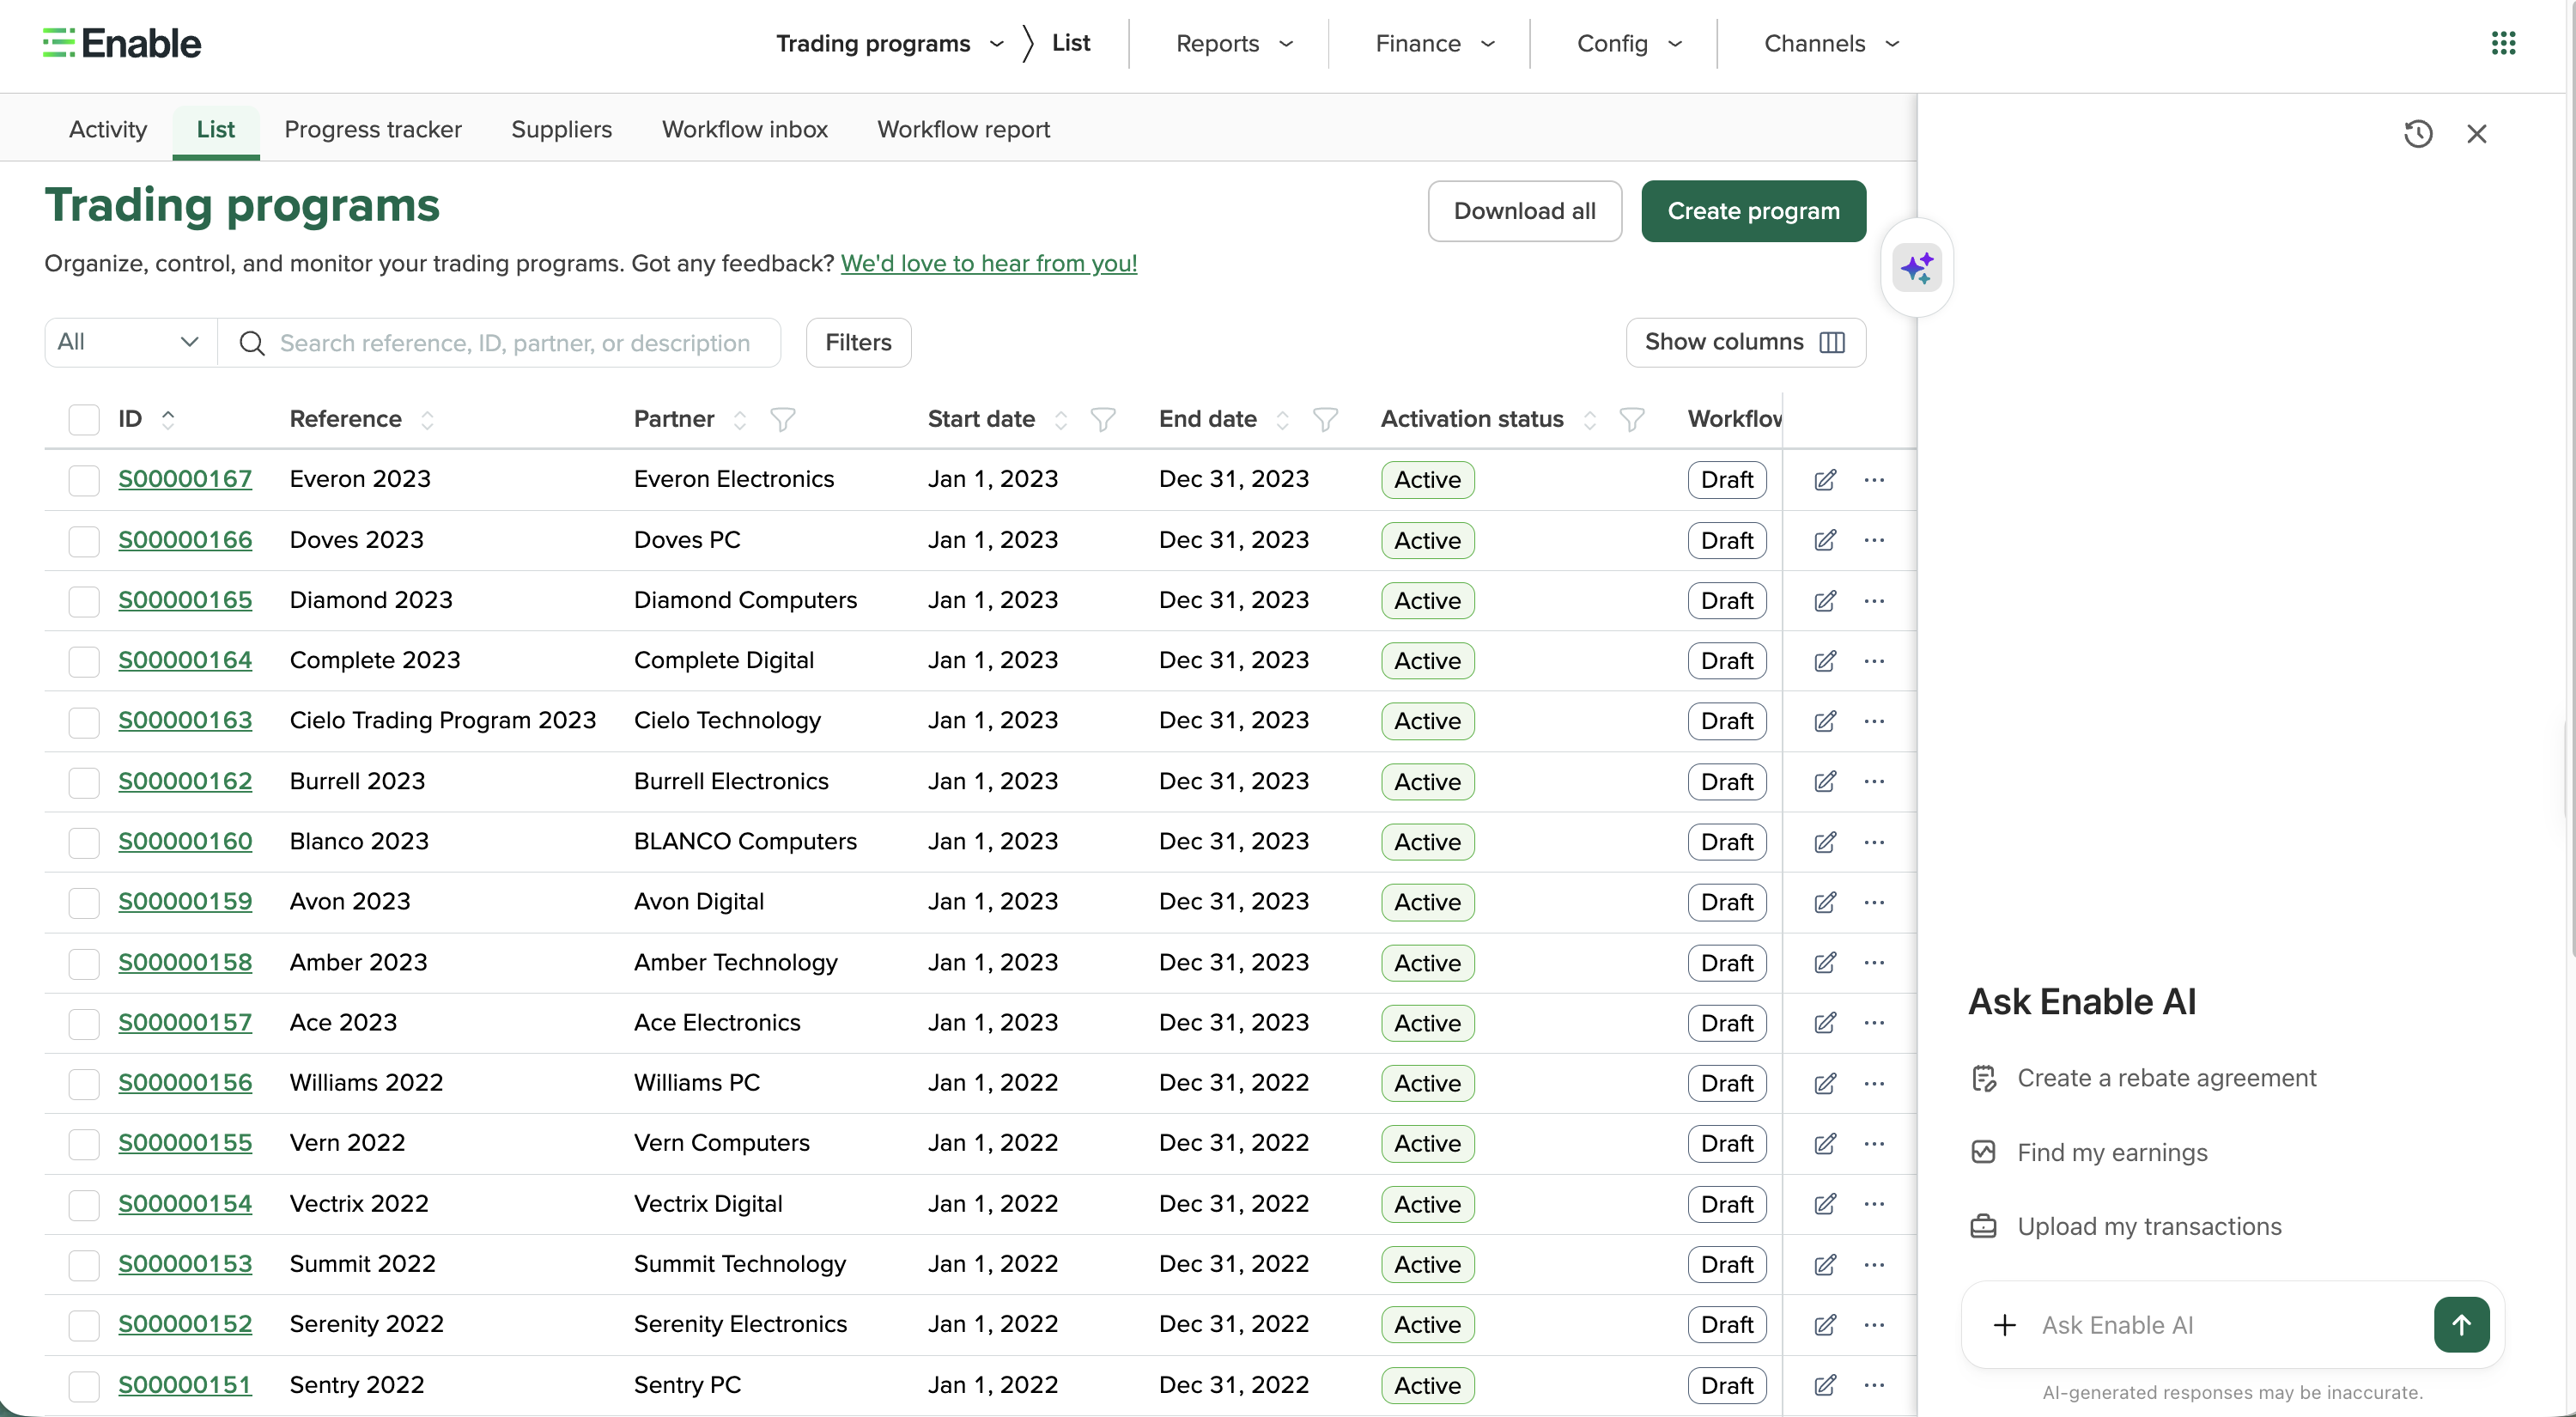Switch to the Activity tab
Screen dimensions: 2576x1417
[x=108, y=129]
